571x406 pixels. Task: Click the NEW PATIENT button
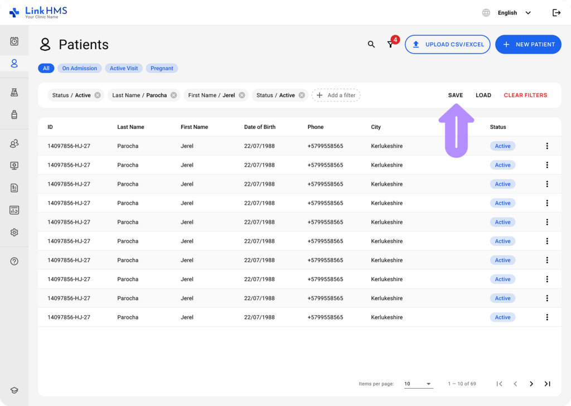pos(528,44)
